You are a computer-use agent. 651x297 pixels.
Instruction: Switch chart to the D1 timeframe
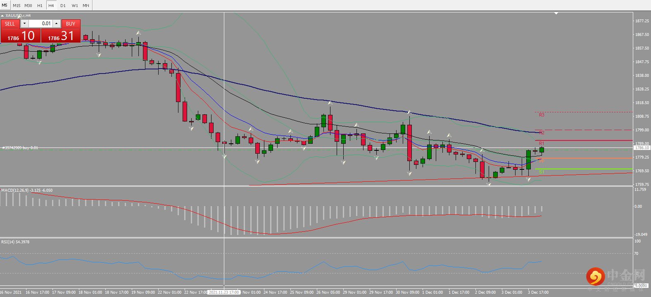coord(63,5)
